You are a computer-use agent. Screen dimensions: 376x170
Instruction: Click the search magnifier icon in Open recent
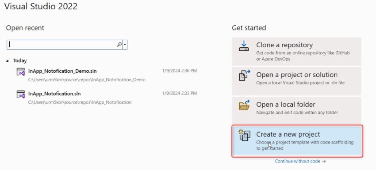tap(119, 45)
